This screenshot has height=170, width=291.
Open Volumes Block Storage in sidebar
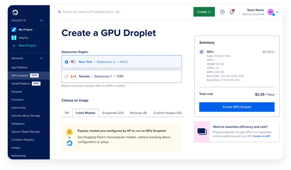coord(26,115)
